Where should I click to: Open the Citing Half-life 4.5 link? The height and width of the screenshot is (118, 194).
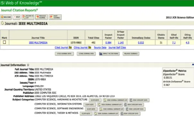tap(187, 43)
